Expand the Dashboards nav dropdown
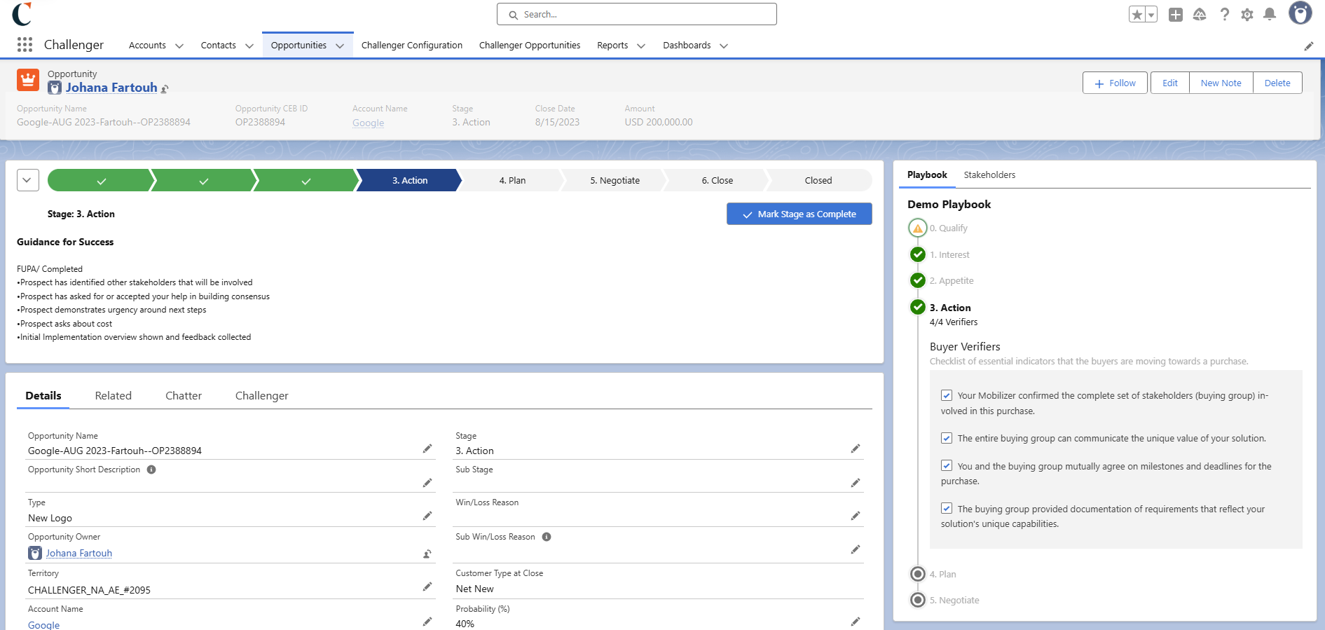 [724, 46]
